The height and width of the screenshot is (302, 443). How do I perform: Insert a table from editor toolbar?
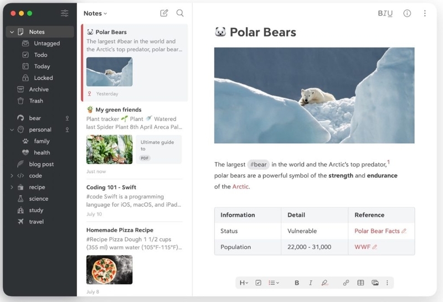pos(360,283)
